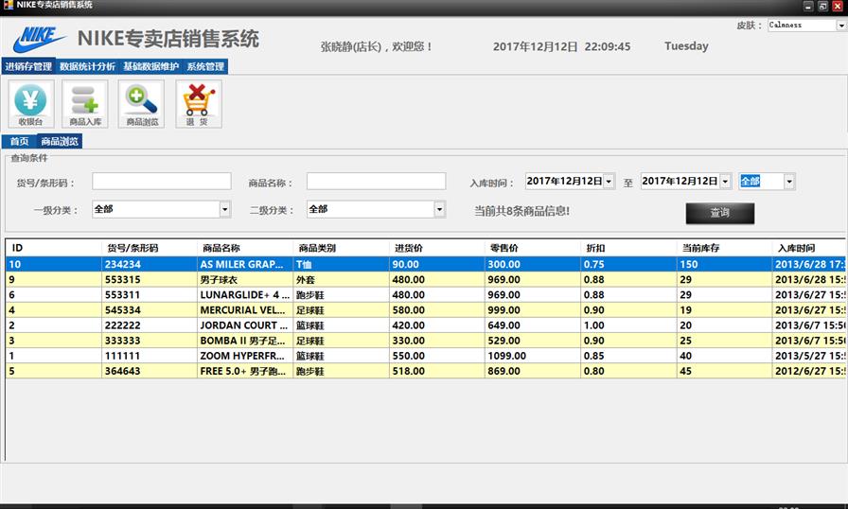Select the MERCURIAL VEL... product cell
Image resolution: width=848 pixels, height=509 pixels.
245,310
